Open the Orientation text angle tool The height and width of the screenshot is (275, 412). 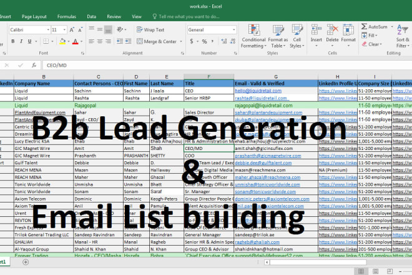click(121, 29)
